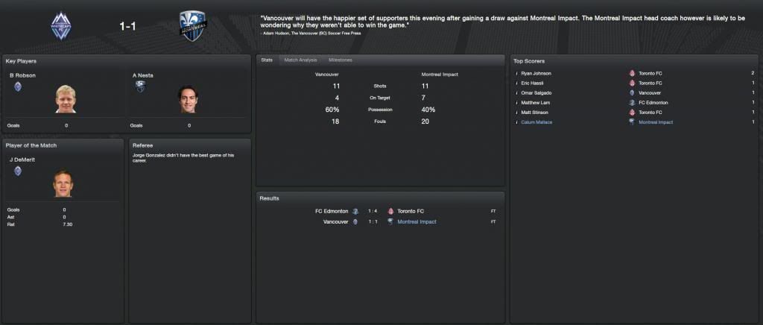Open Eric Hassli's profile from Top Scorers
Image resolution: width=763 pixels, height=325 pixels.
click(533, 83)
